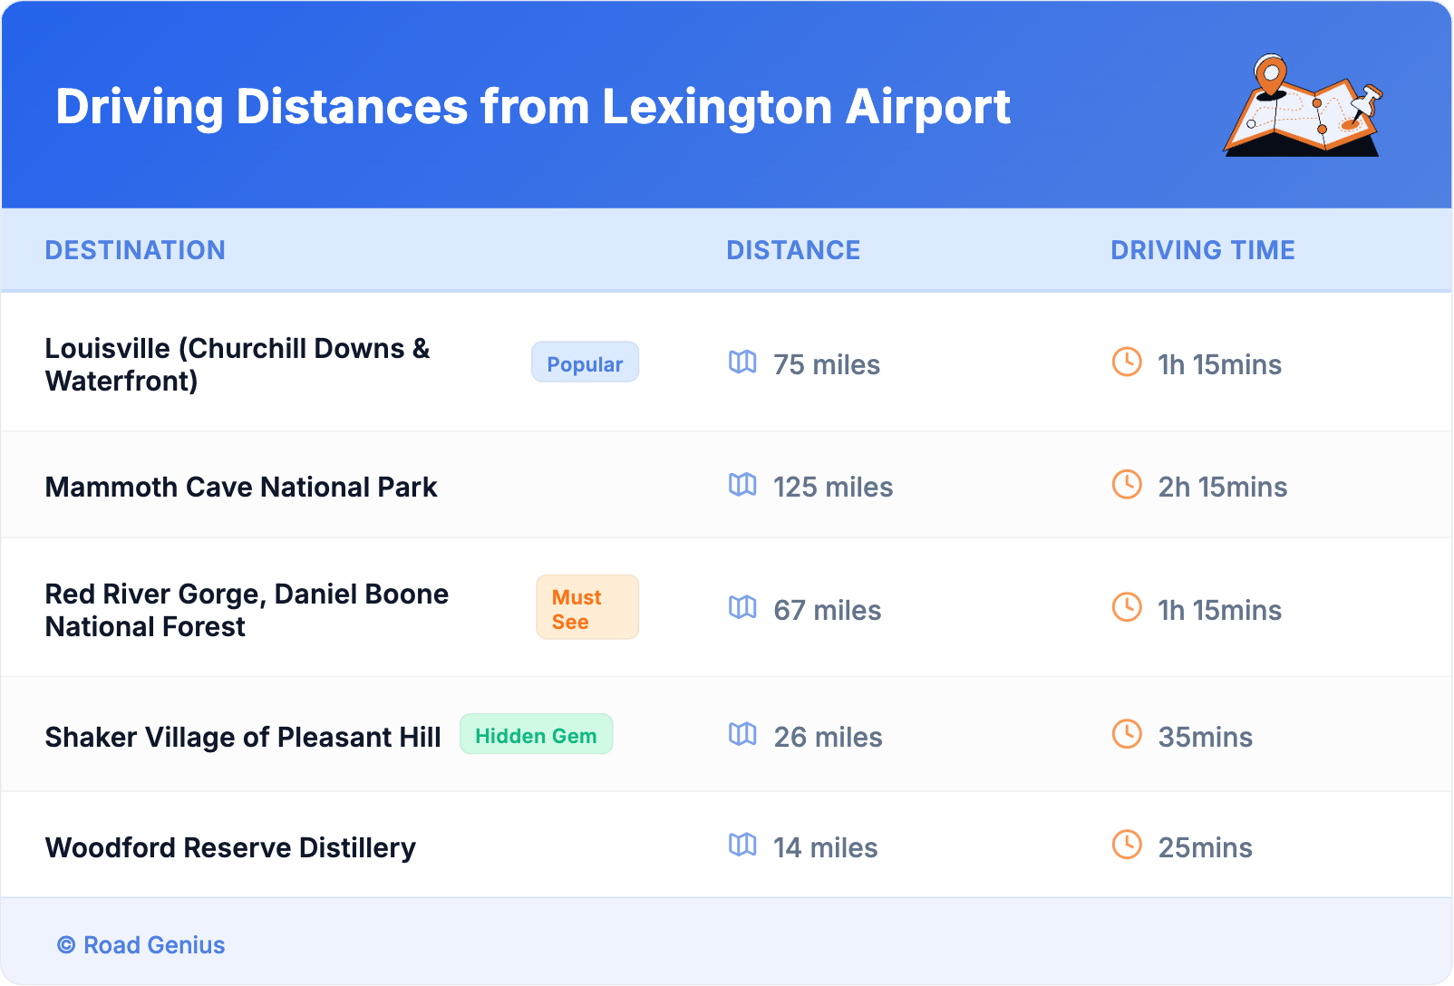1454x986 pixels.
Task: Click the map icon beside 26 miles
Action: 742,735
